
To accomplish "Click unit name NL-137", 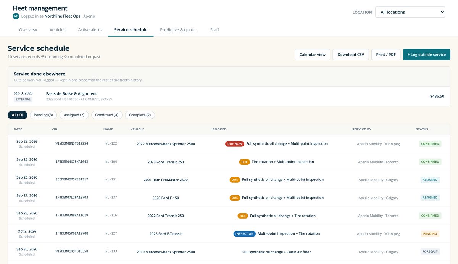I will [111, 198].
